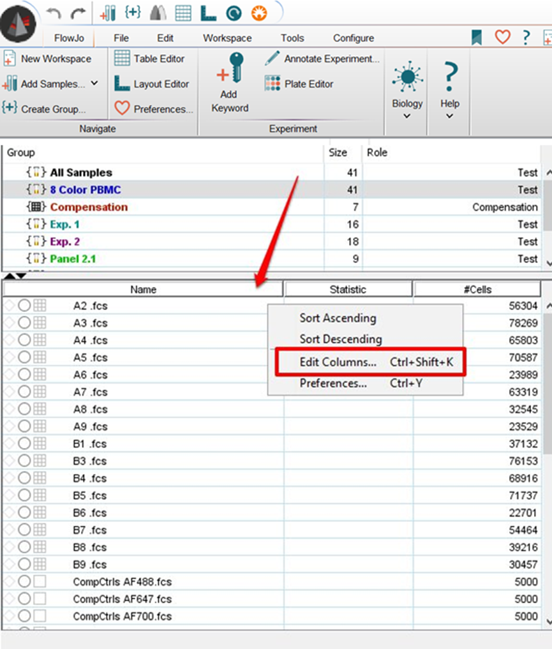
Task: Open the Edit ribbon tab
Action: tap(165, 38)
